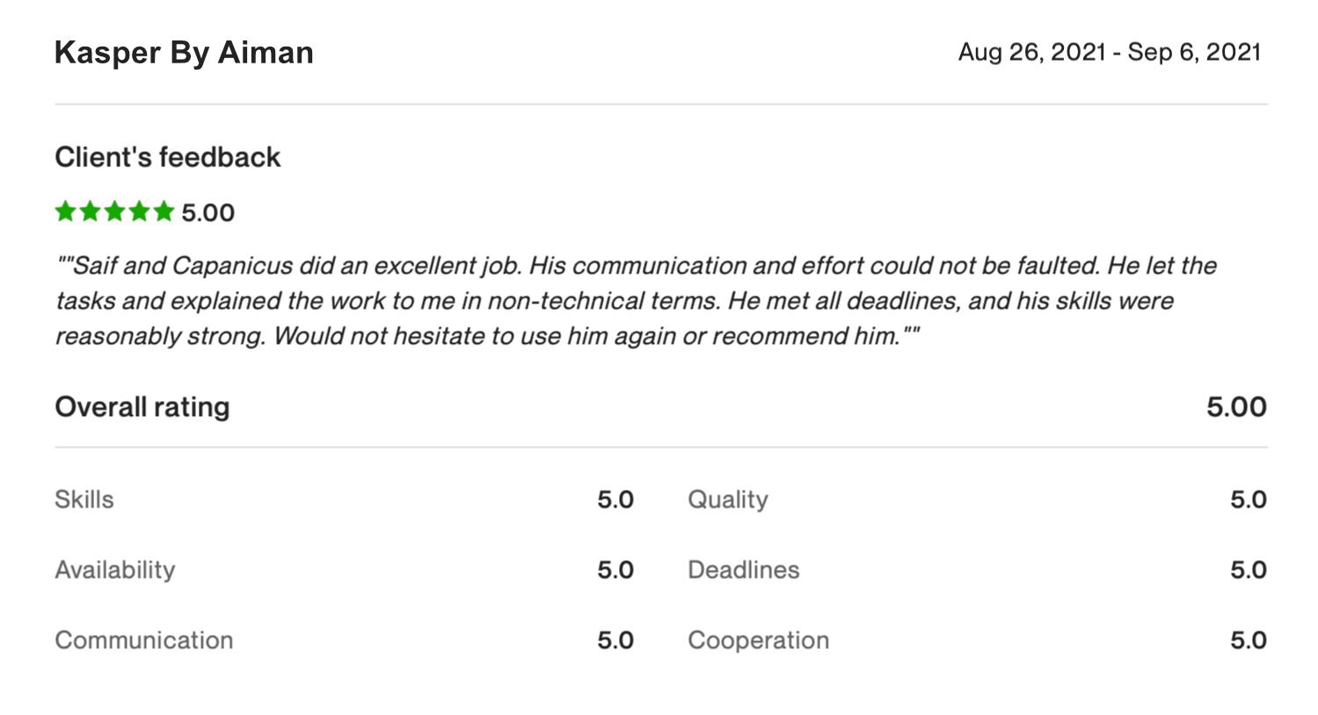Click the italic client review text
This screenshot has height=715, width=1318.
[637, 301]
